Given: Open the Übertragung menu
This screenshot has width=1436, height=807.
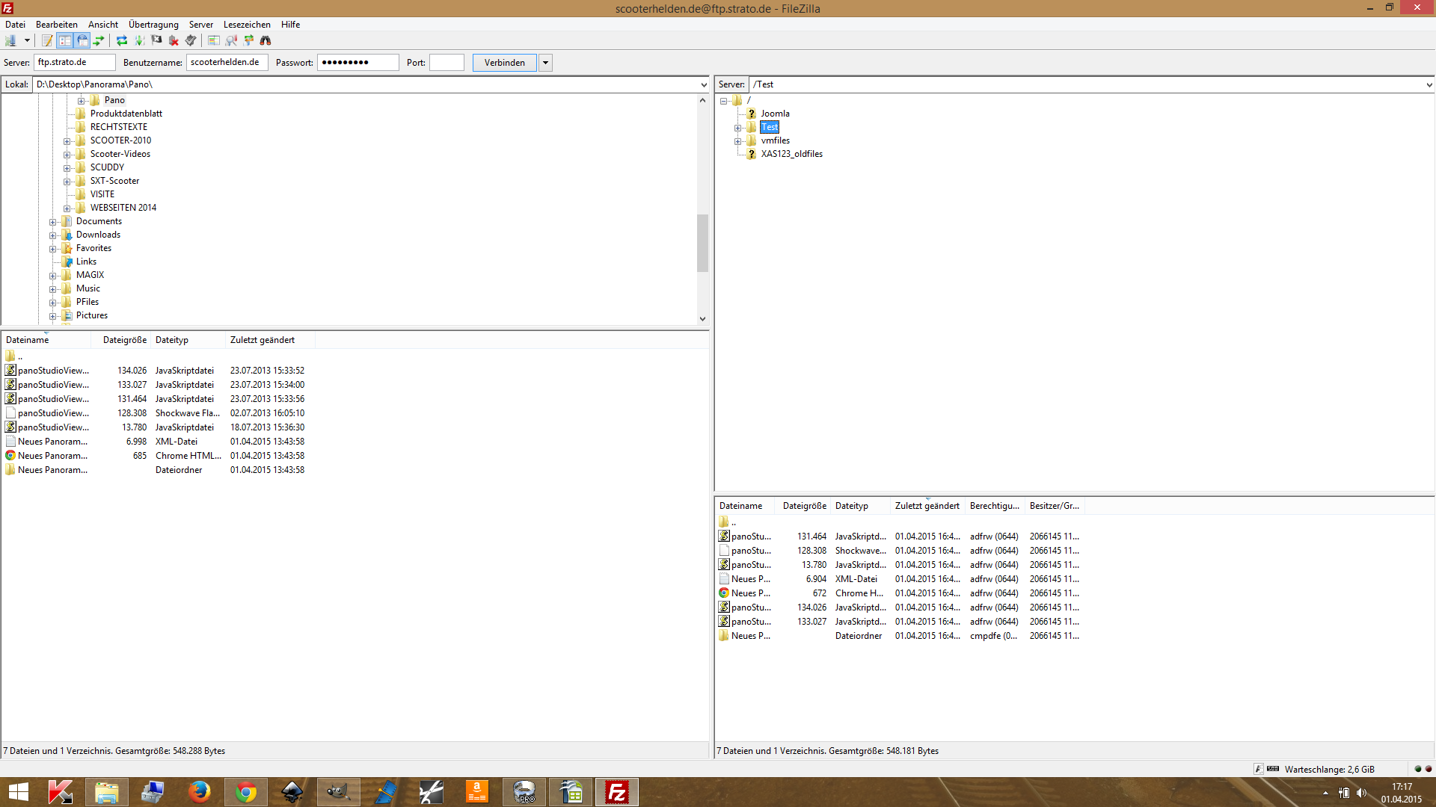Looking at the screenshot, I should [153, 25].
